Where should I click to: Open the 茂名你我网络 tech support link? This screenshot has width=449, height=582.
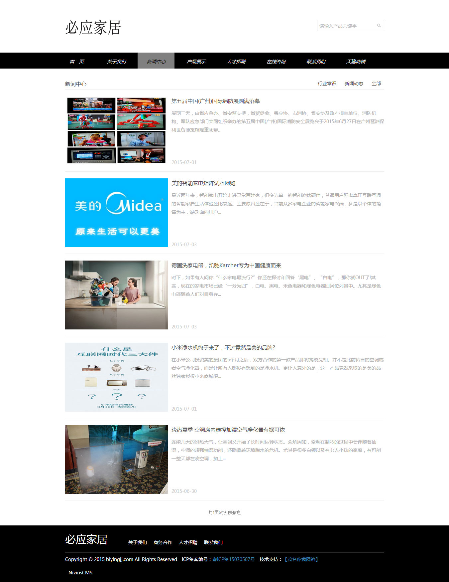tap(301, 559)
